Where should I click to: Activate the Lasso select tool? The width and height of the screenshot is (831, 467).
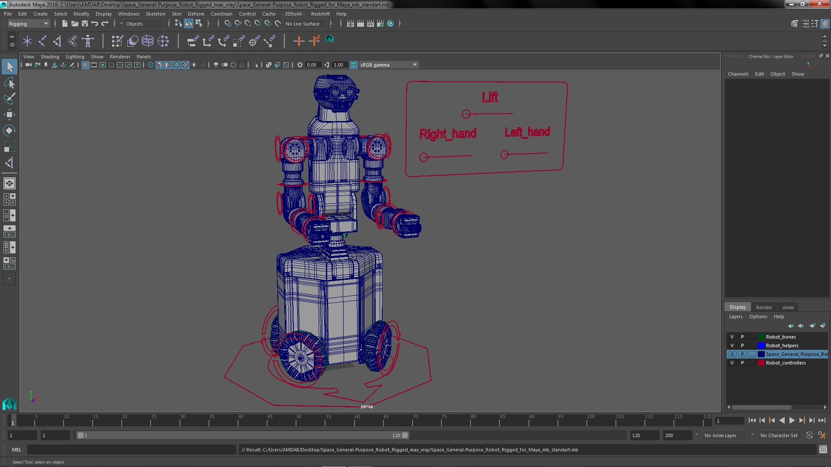coord(10,83)
